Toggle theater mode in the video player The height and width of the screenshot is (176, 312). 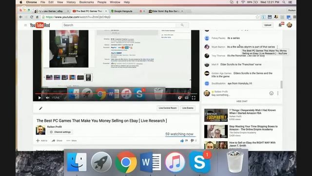pyautogui.click(x=186, y=98)
